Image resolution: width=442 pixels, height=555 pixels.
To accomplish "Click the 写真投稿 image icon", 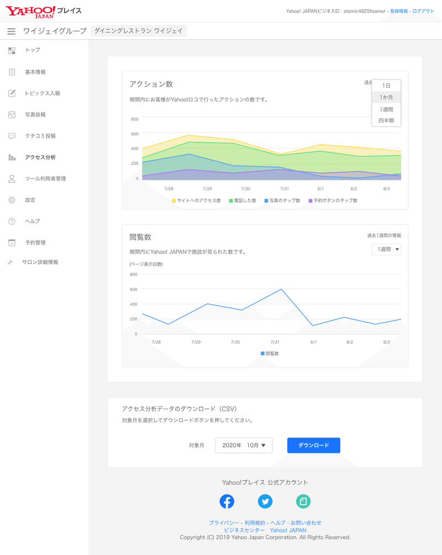I will click(12, 115).
